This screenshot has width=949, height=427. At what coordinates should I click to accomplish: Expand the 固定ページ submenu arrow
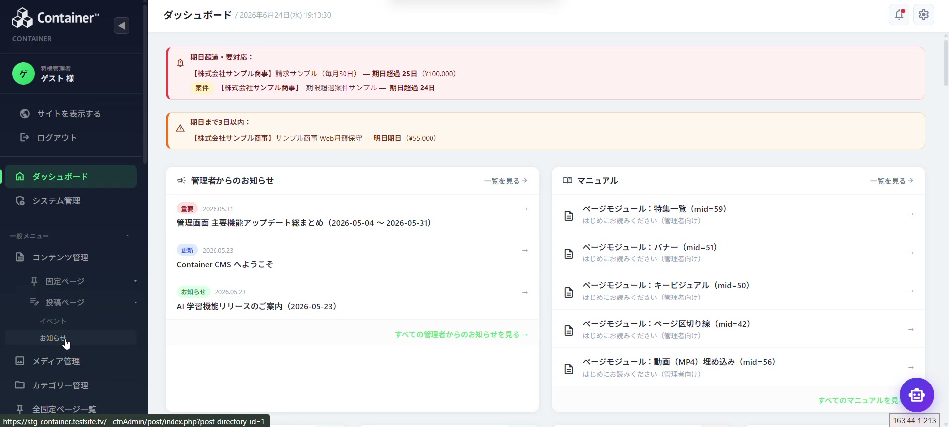(x=135, y=281)
